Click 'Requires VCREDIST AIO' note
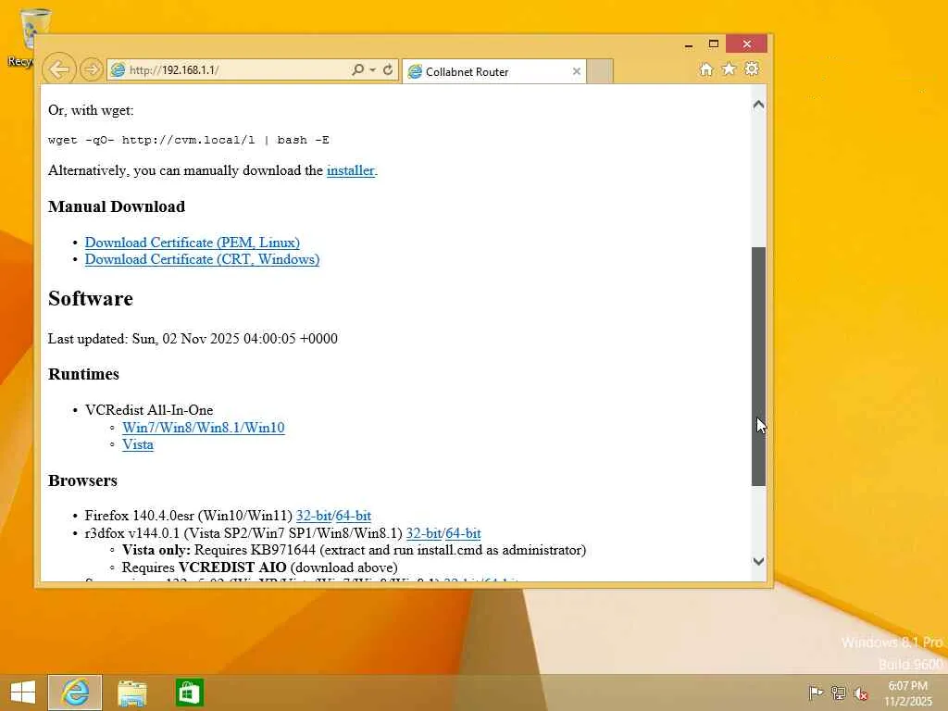 click(x=260, y=568)
